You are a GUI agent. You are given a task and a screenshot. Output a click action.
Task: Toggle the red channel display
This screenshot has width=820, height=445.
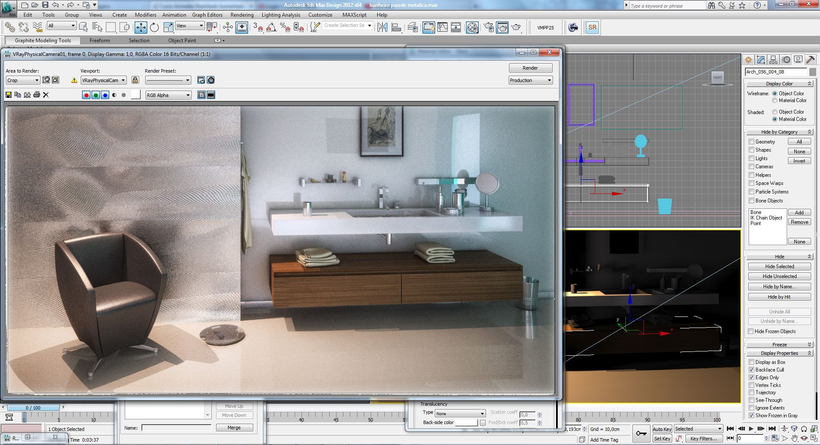[x=86, y=95]
